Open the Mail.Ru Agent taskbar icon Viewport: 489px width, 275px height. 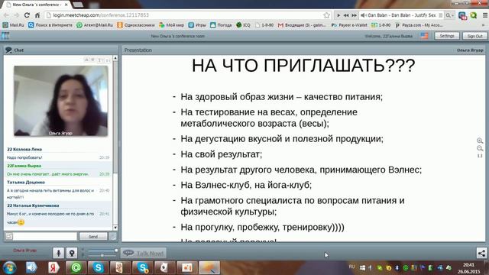(x=76, y=267)
